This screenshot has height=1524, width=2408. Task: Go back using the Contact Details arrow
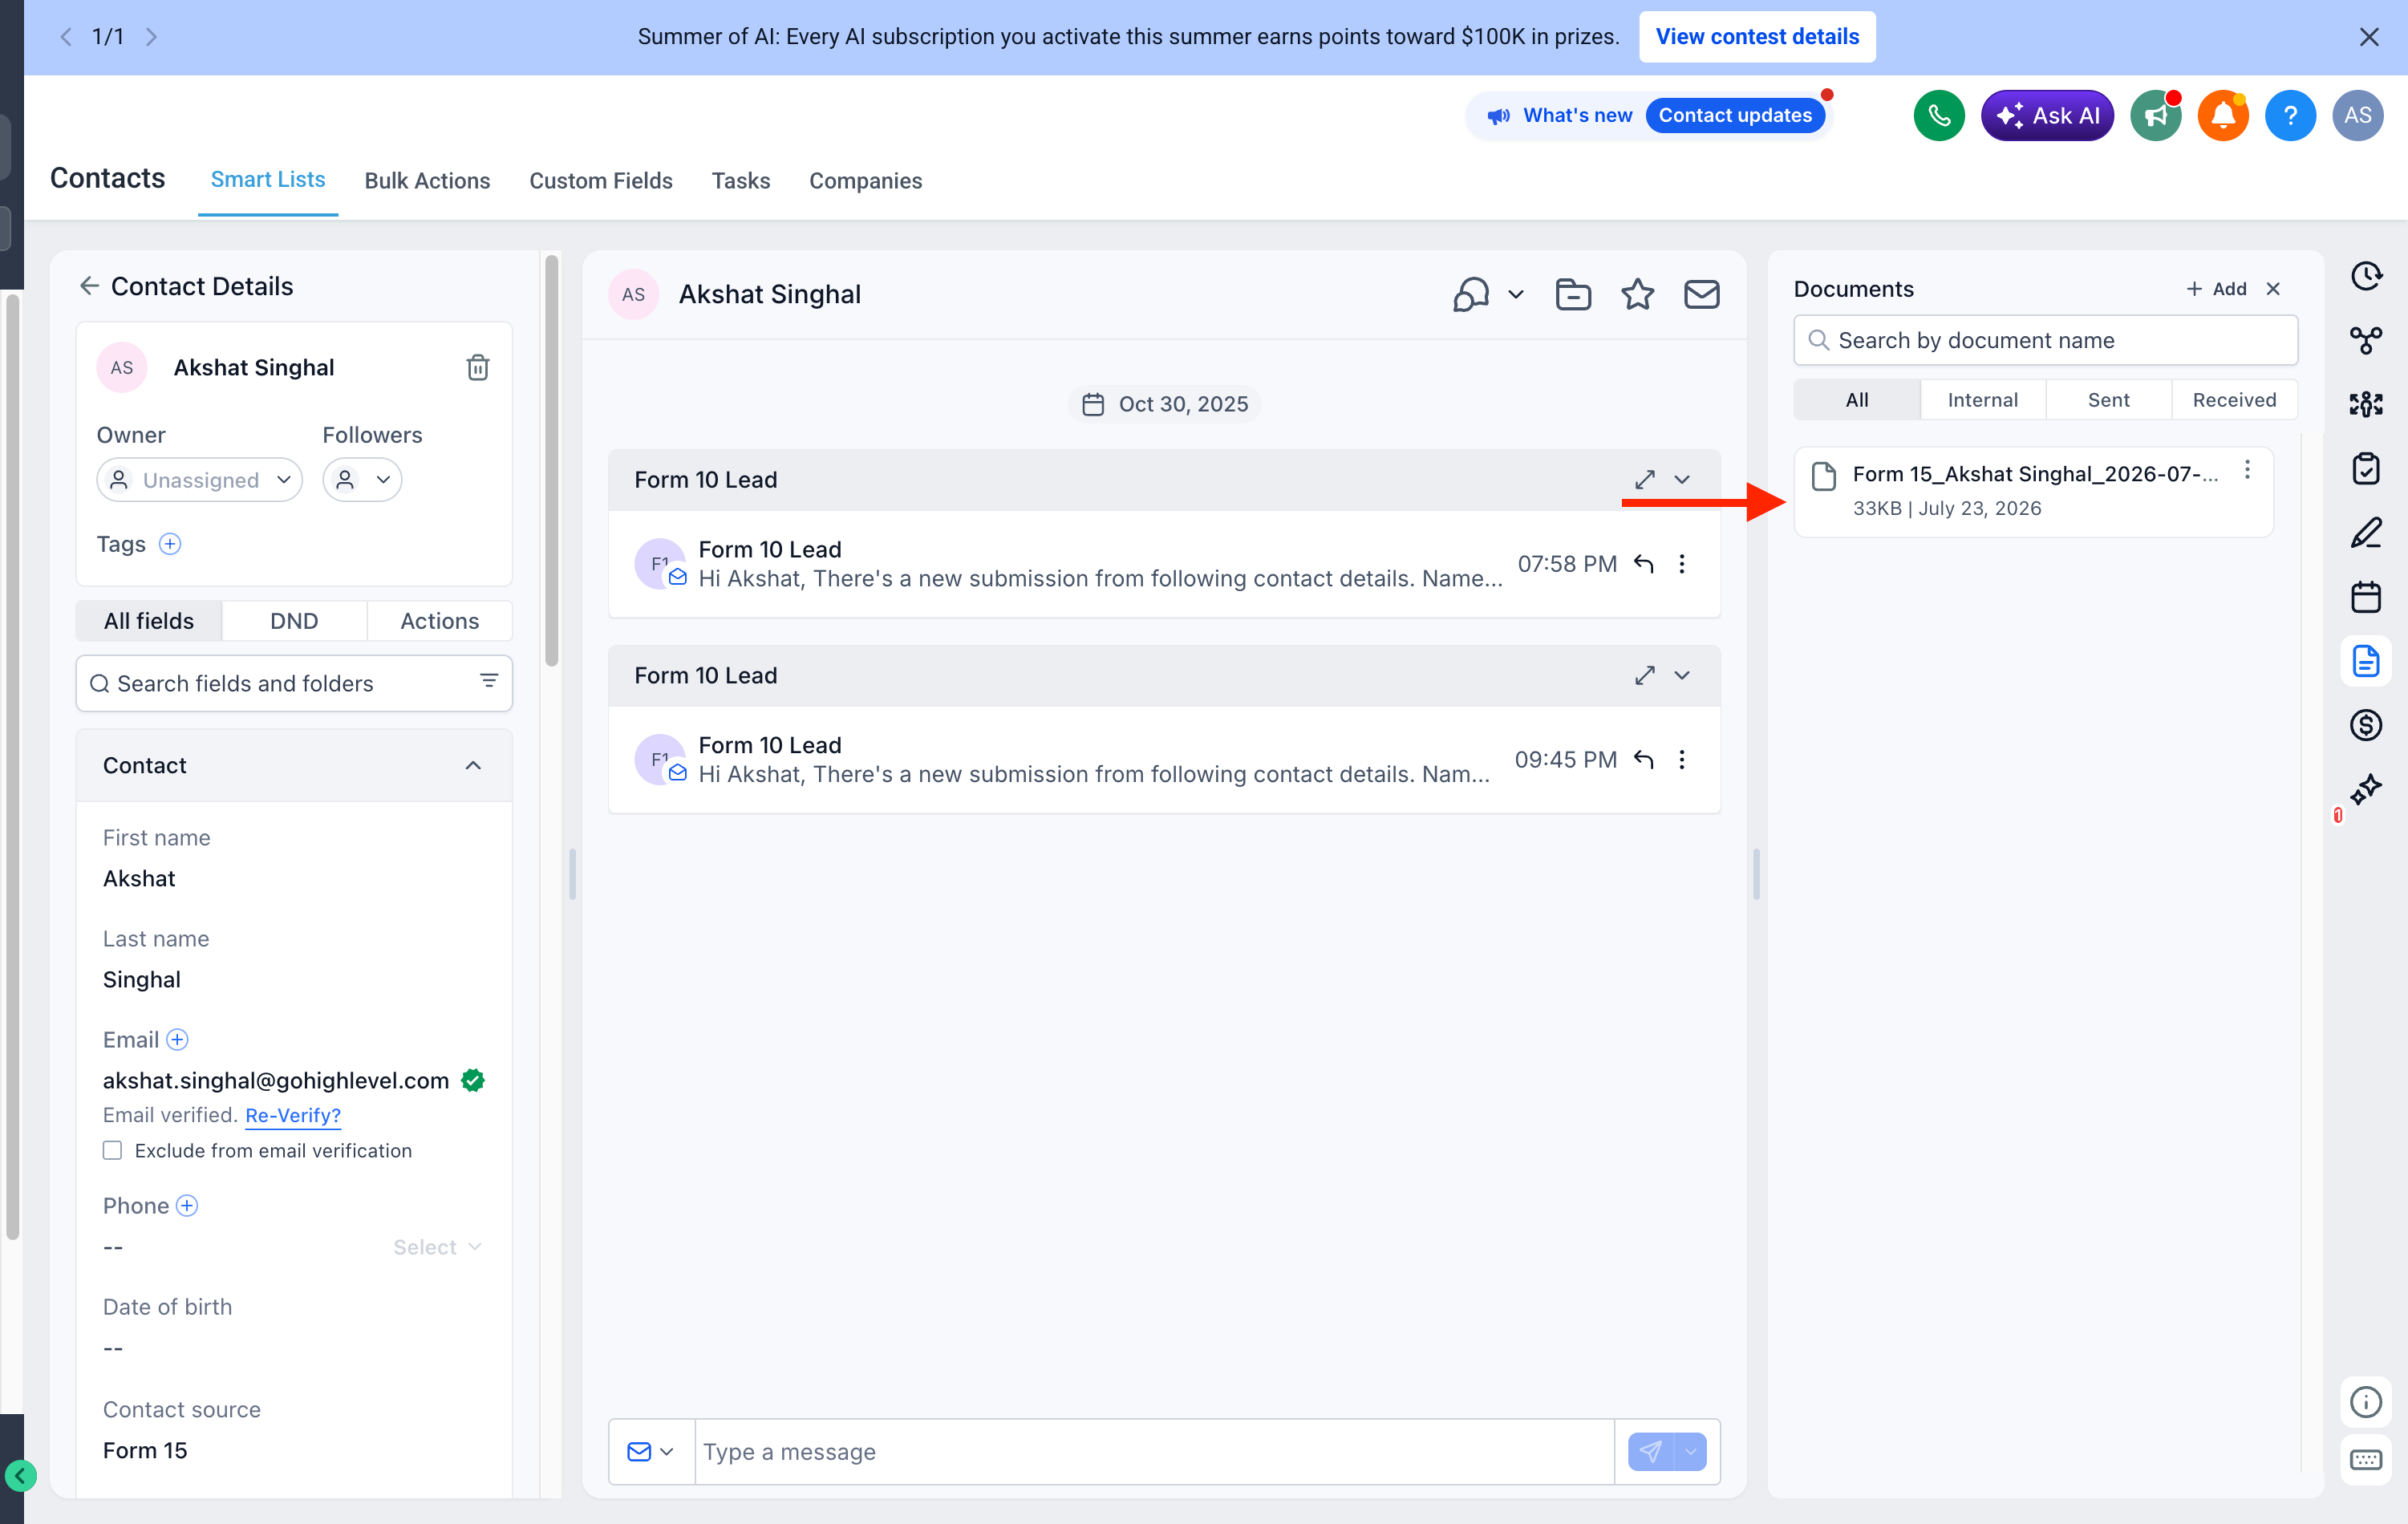[x=89, y=286]
